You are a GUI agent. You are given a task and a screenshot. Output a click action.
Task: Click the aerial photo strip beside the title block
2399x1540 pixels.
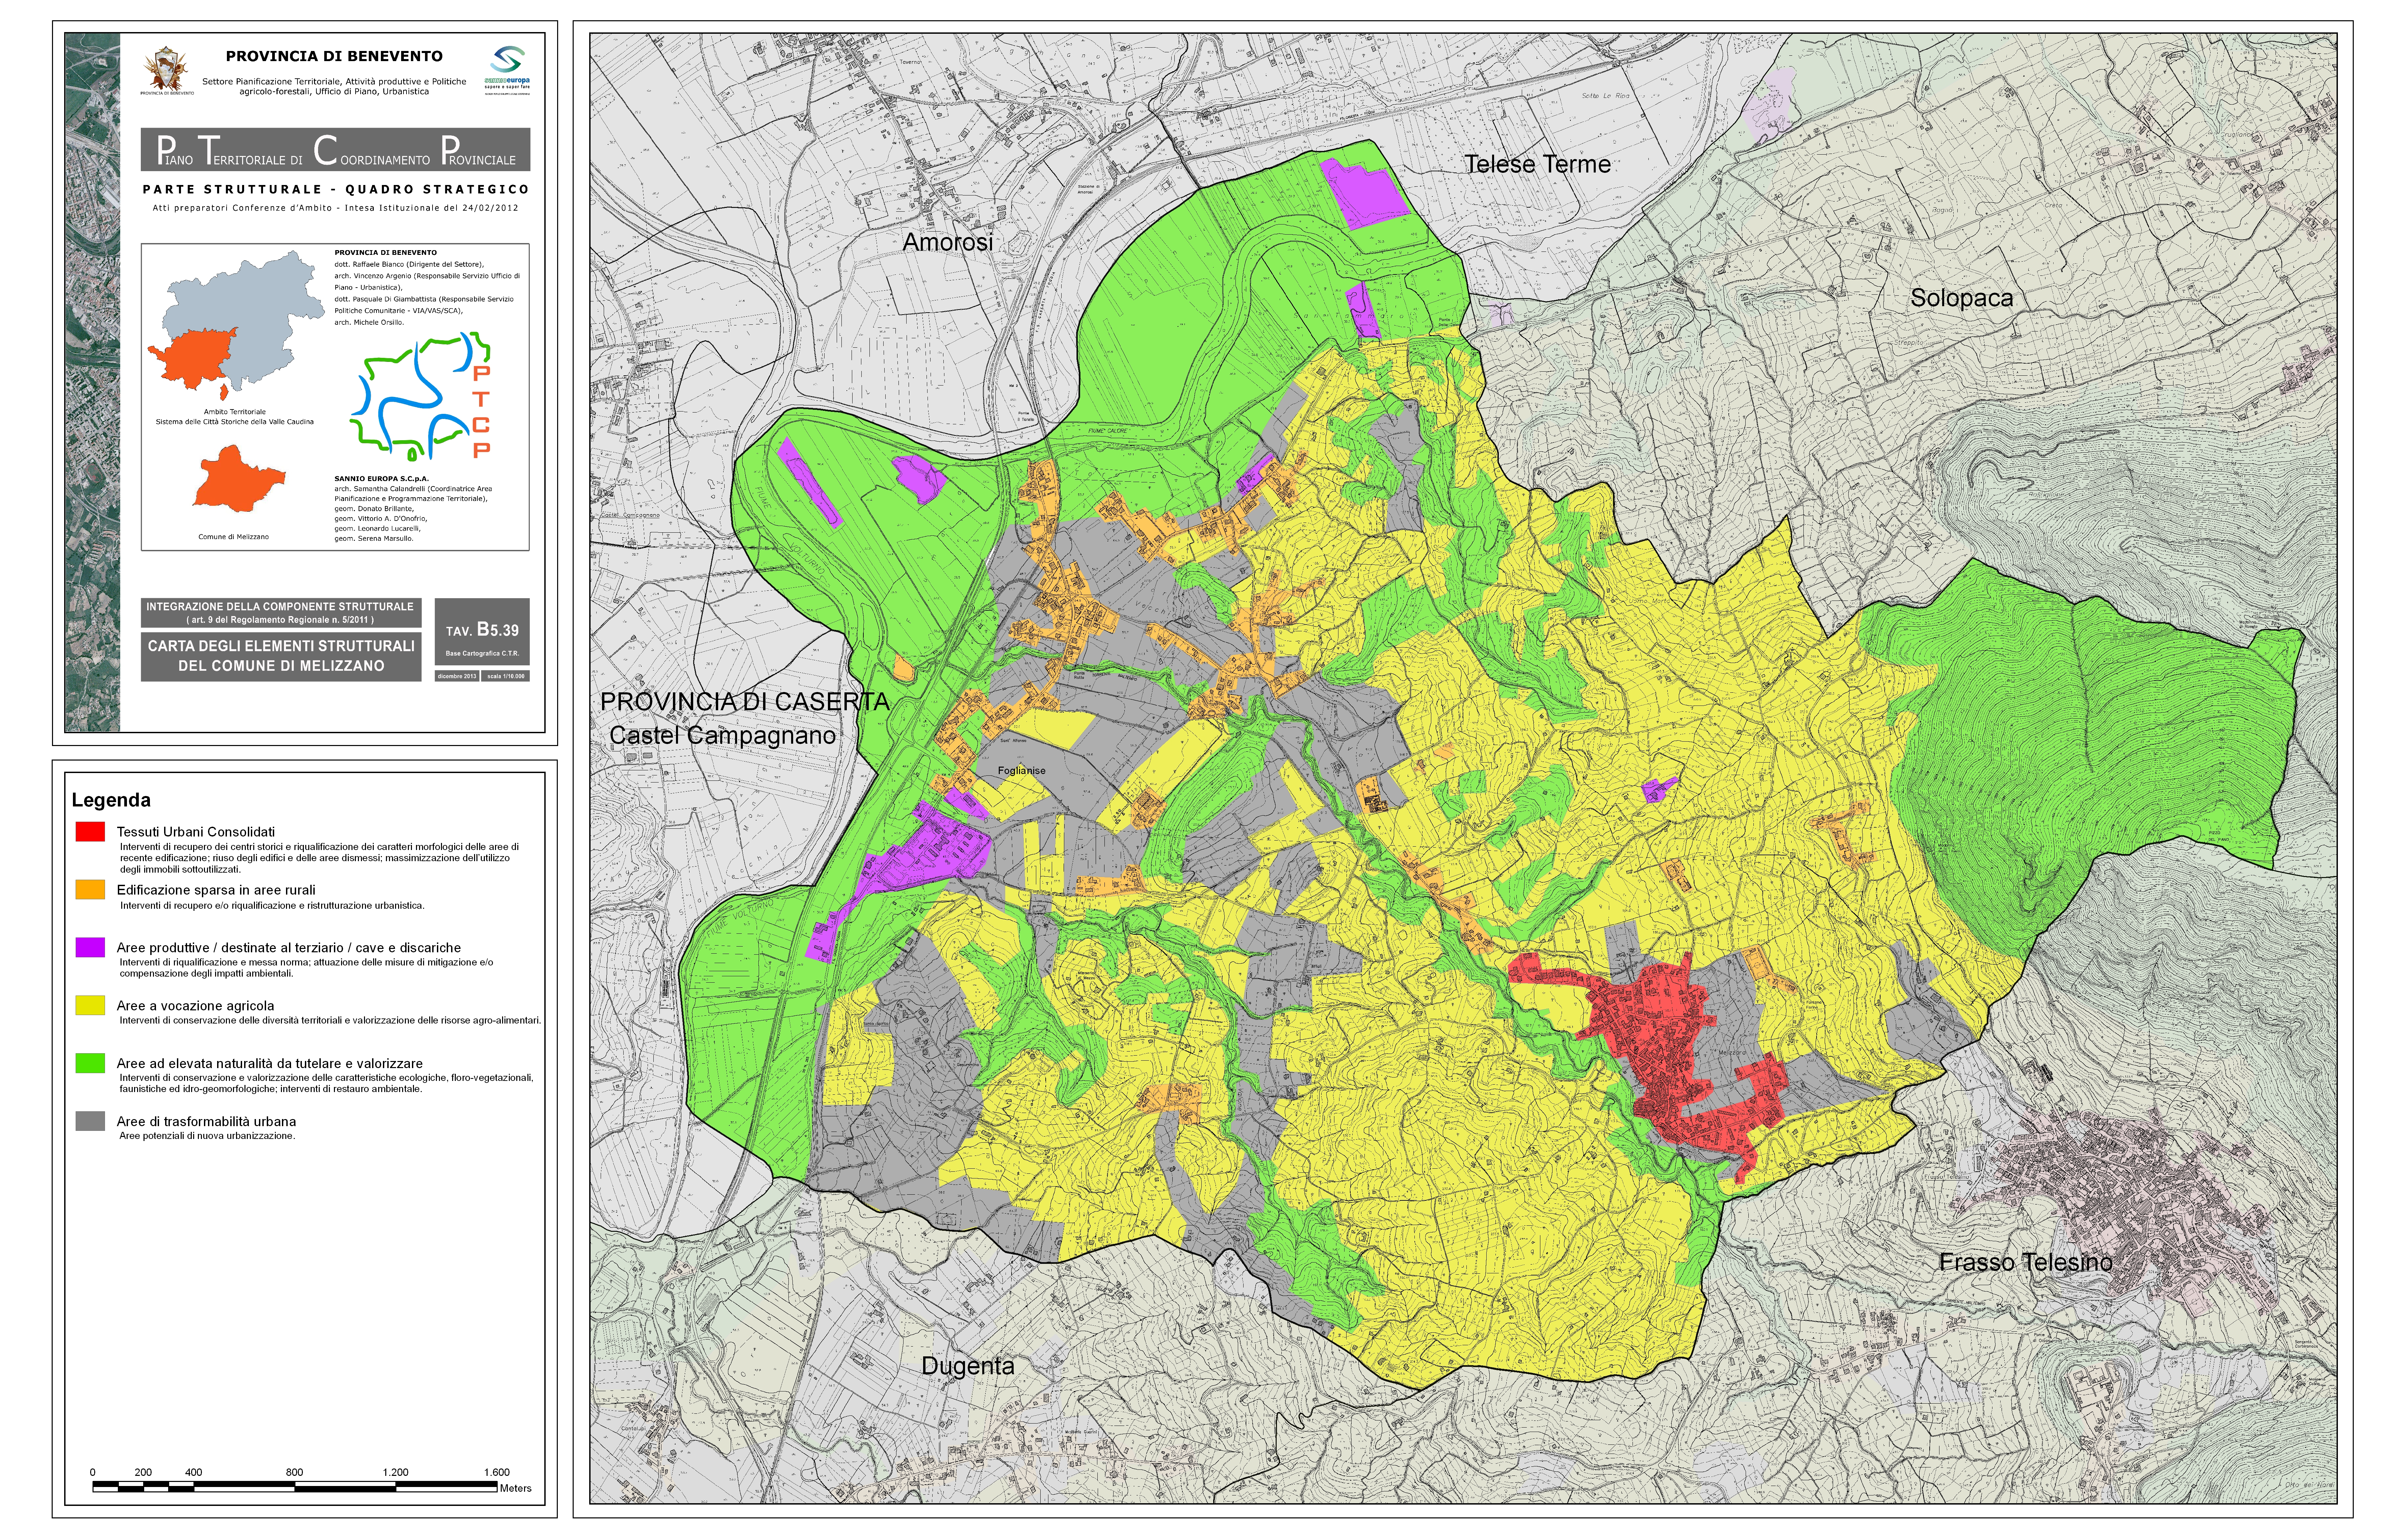(92, 382)
